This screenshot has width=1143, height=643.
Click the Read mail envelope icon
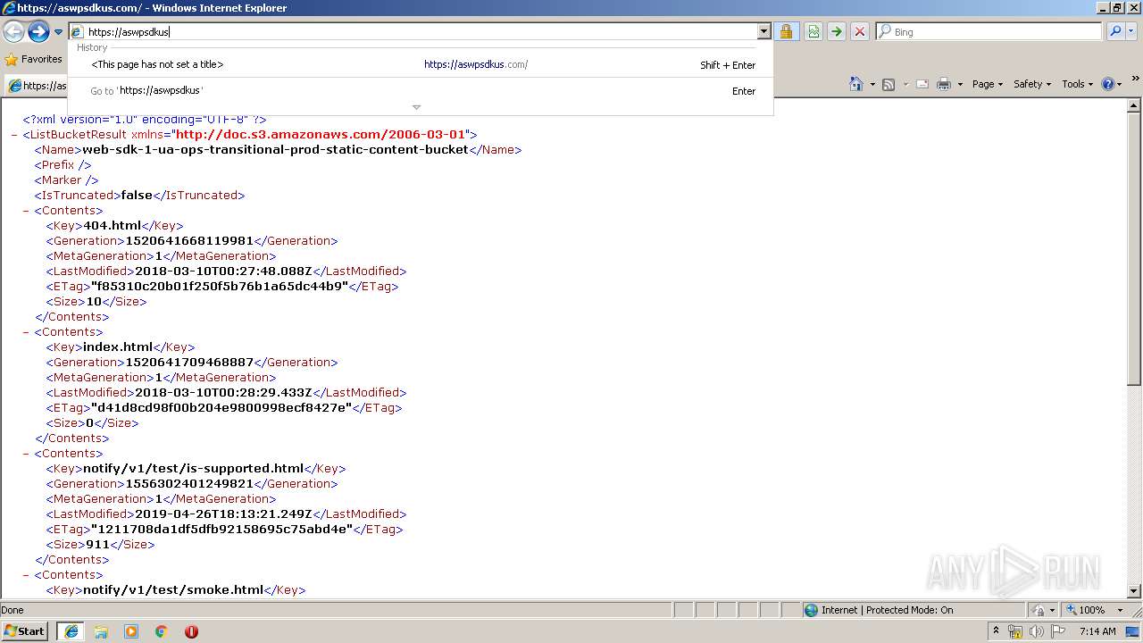click(x=922, y=84)
